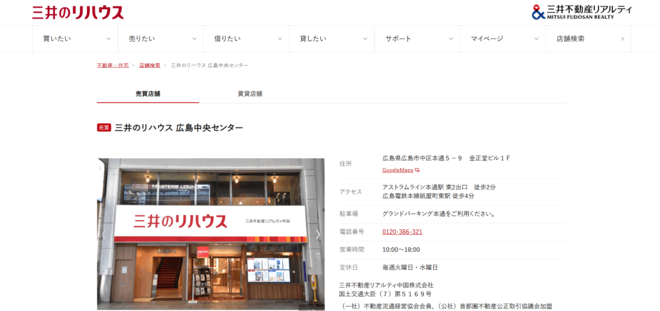This screenshot has height=311, width=660.
Task: Click the 電話番号 label
Action: [352, 232]
